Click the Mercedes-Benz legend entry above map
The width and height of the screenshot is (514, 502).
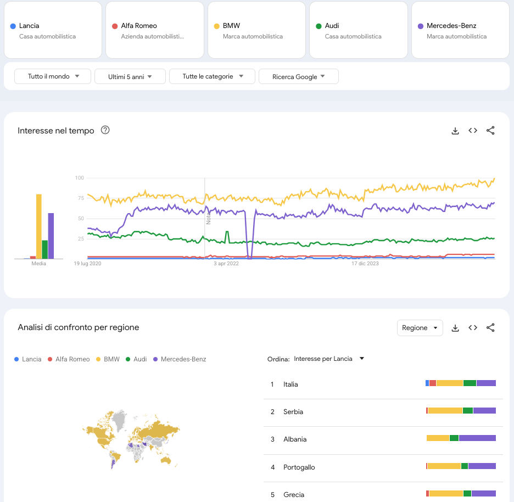(180, 359)
